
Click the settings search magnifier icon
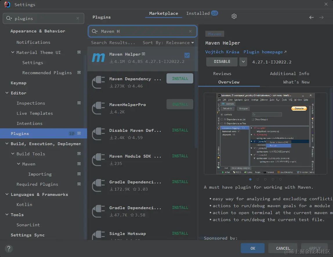pos(9,18)
